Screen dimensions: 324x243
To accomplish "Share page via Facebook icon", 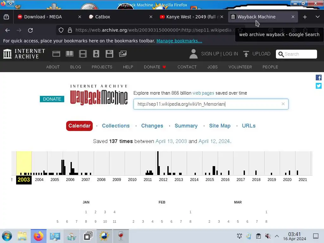I will tap(318, 78).
